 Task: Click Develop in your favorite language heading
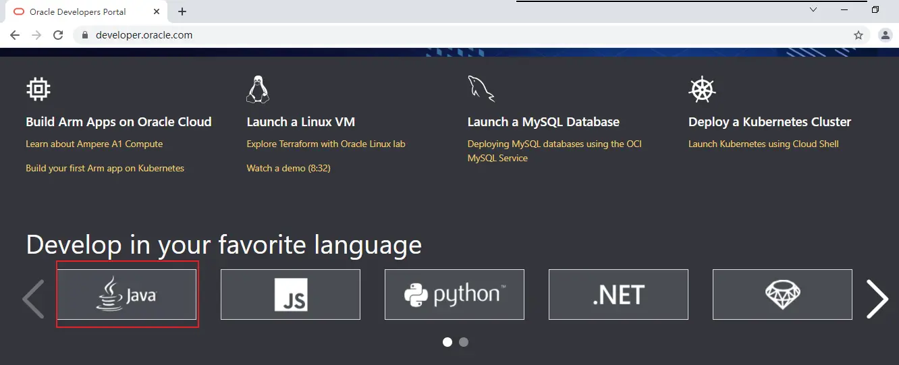[224, 244]
